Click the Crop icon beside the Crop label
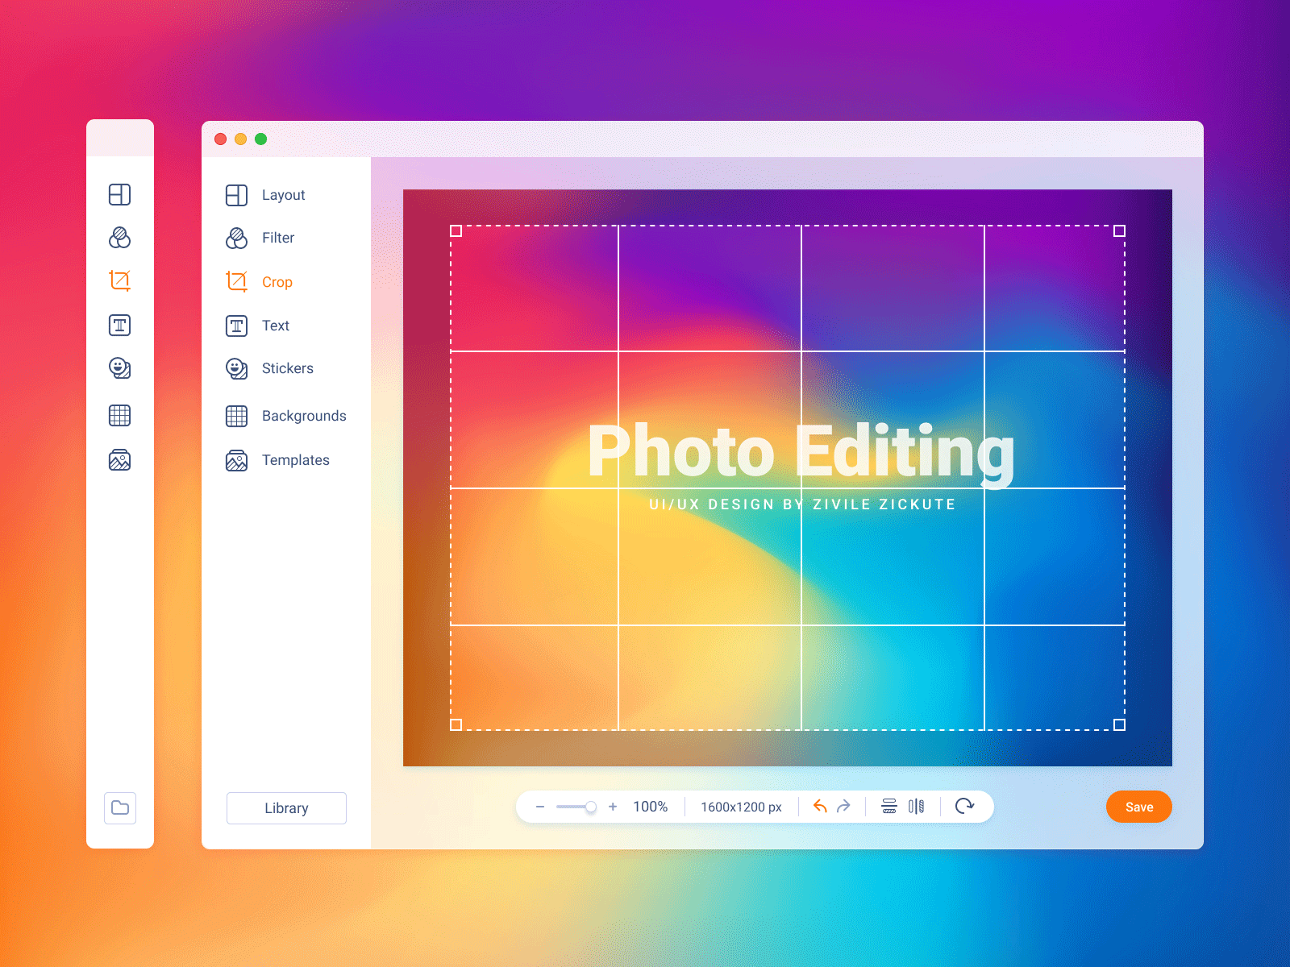The height and width of the screenshot is (967, 1290). 236,281
